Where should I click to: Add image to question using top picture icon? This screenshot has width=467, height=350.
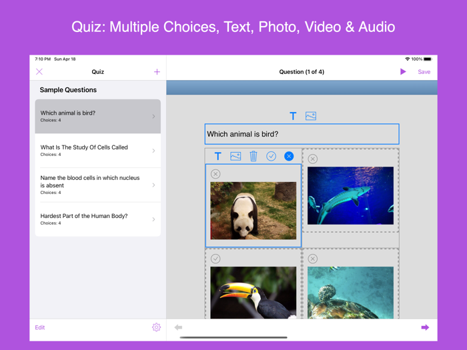click(311, 116)
